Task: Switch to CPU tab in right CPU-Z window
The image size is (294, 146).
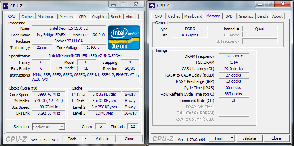Action: [158, 16]
